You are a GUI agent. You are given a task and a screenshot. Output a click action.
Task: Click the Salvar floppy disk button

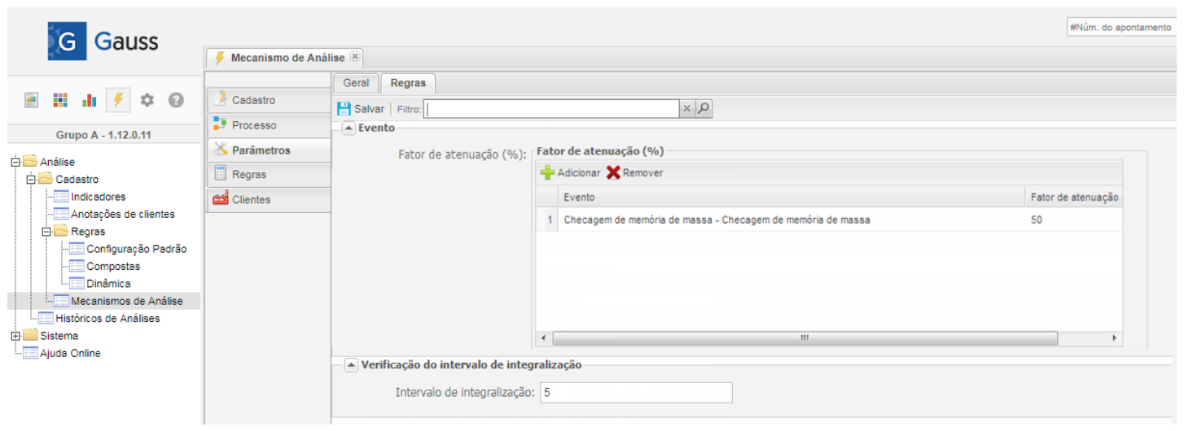361,109
